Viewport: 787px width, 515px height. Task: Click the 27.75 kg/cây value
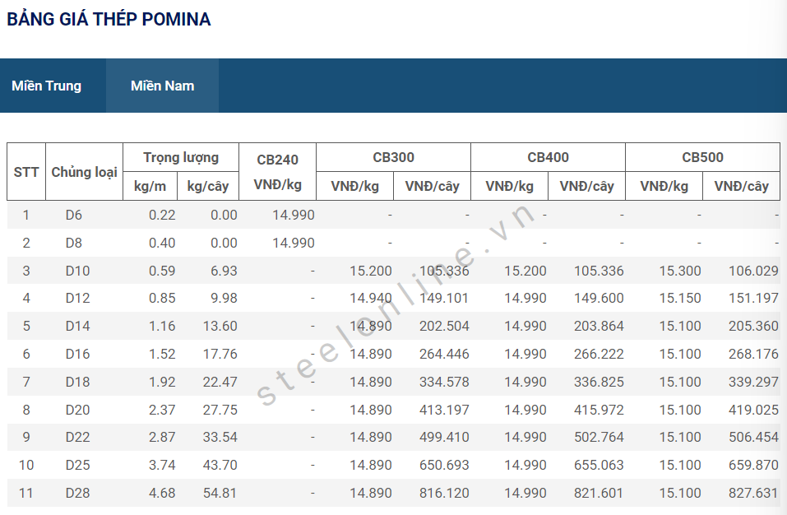[x=220, y=410]
